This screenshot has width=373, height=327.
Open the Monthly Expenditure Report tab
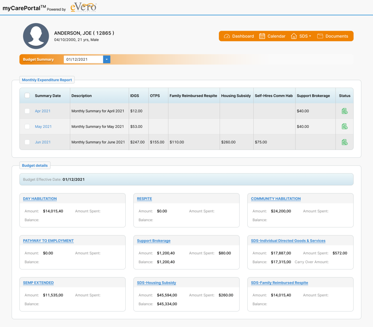(47, 80)
